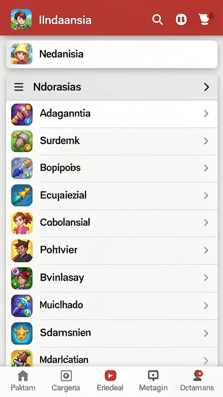Open the Bvinlasay list entry
Viewport: 223px width, 397px height.
(112, 278)
